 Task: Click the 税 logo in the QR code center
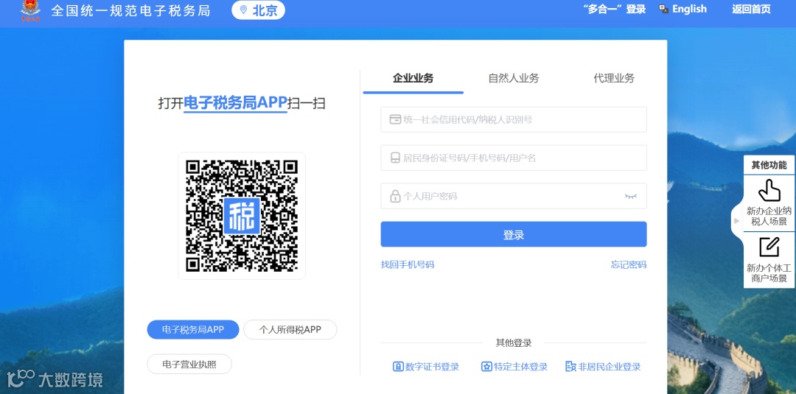click(242, 216)
